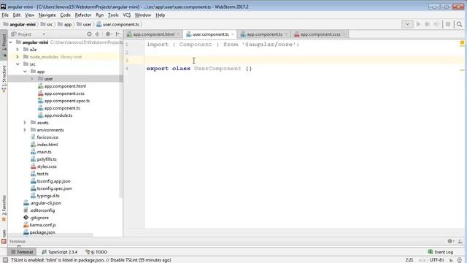Click the project tree vertical scrollbar
Screen dimensions: 467x263
click(x=121, y=119)
